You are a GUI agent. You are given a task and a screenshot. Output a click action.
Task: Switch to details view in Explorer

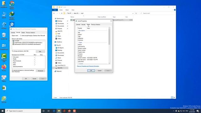tap(172, 98)
